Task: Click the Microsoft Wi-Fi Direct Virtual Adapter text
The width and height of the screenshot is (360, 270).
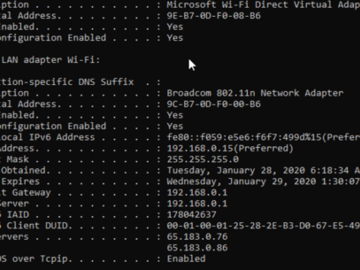Action: click(x=261, y=5)
